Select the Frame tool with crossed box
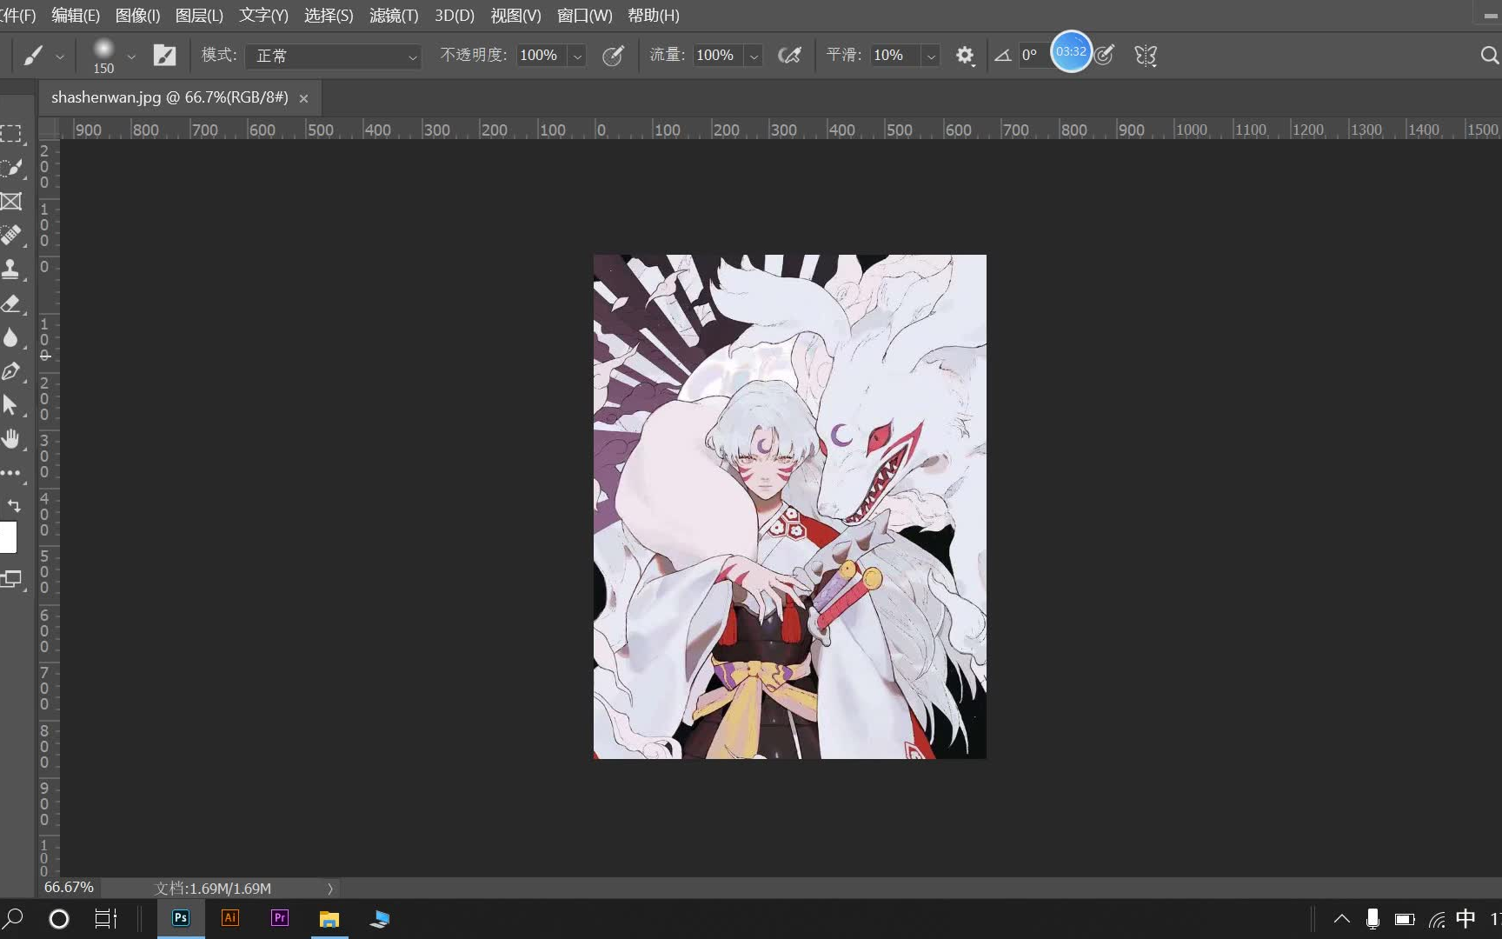 tap(10, 201)
